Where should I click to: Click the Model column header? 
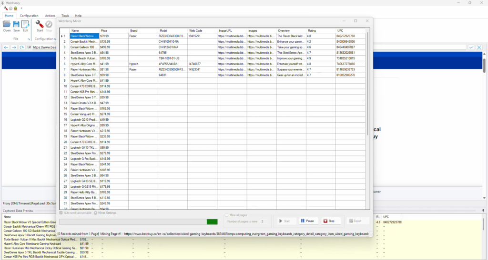click(x=173, y=31)
